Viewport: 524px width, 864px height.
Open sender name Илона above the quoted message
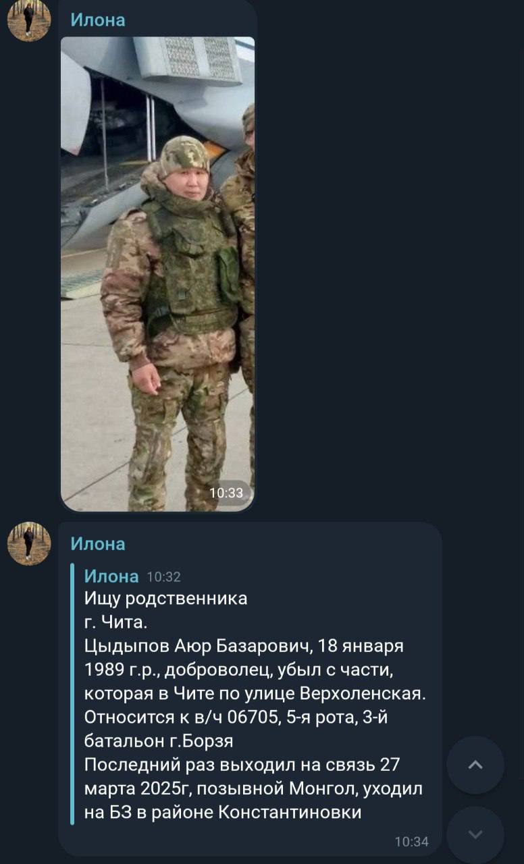98,543
